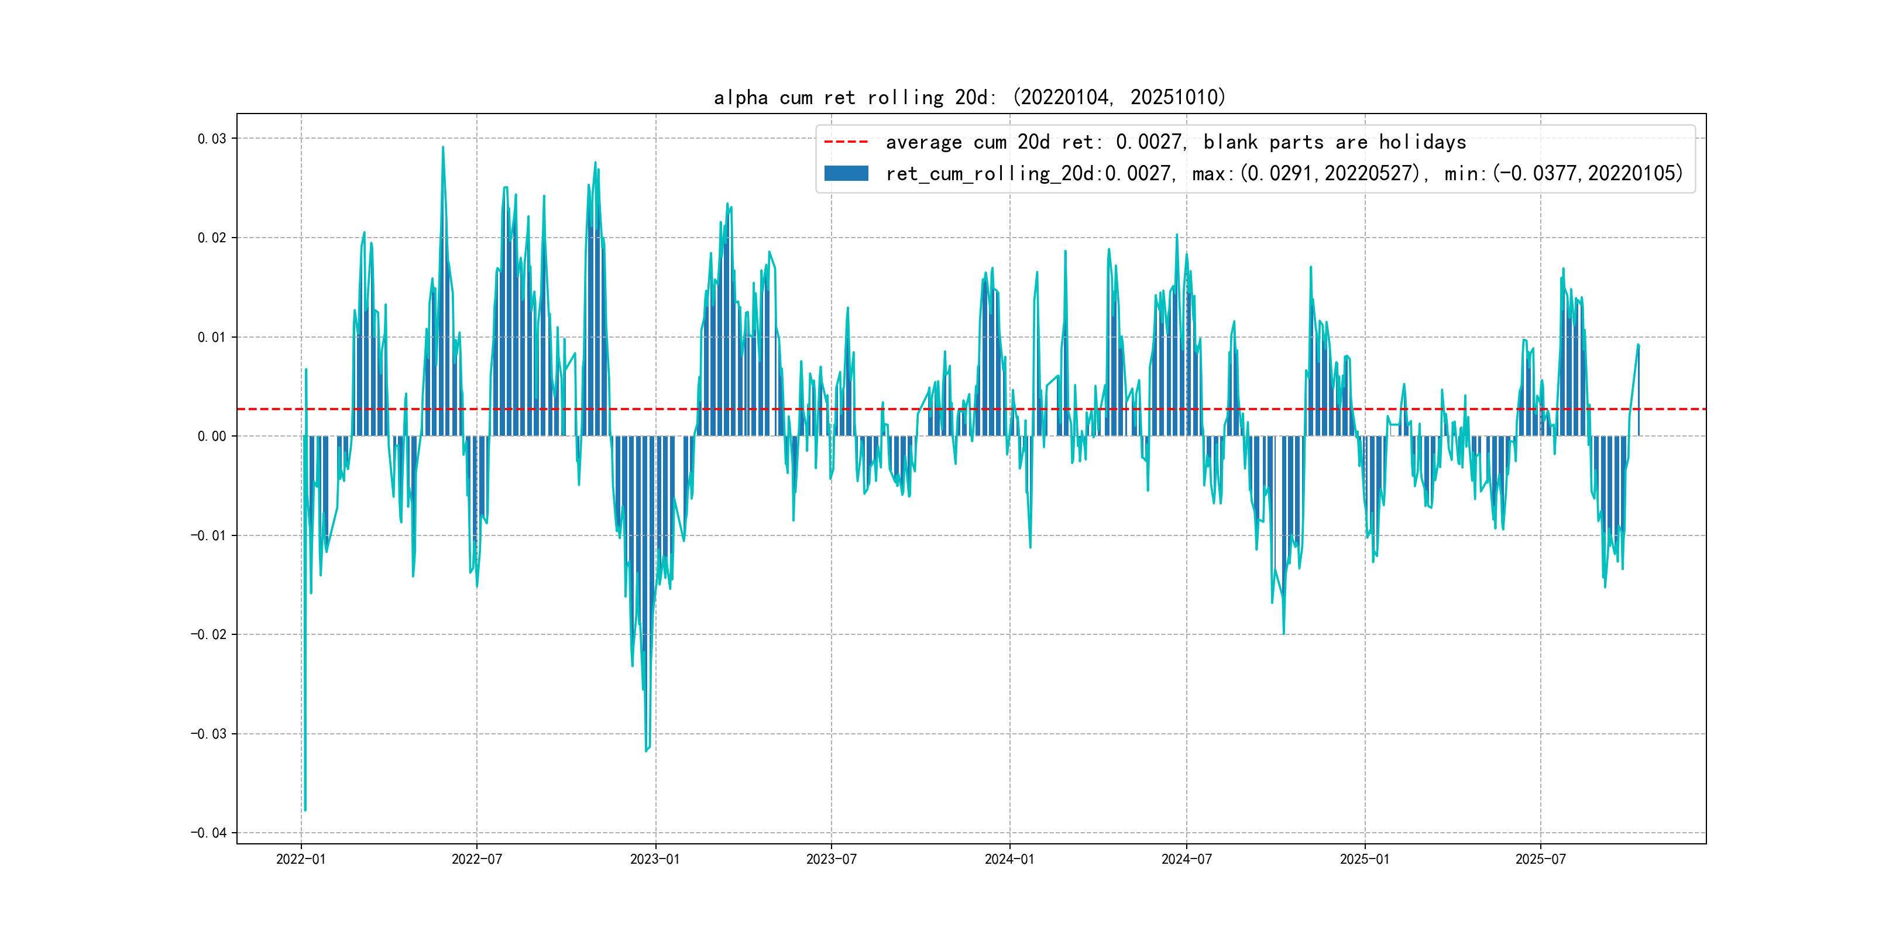The width and height of the screenshot is (1896, 948).
Task: Click the 2025-07 x-axis tick label
Action: click(x=1540, y=859)
